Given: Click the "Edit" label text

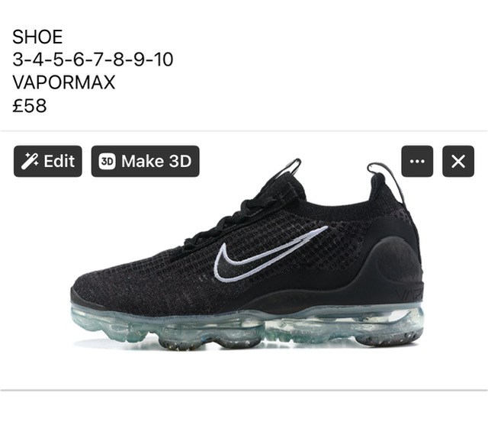Looking at the screenshot, I should (59, 161).
